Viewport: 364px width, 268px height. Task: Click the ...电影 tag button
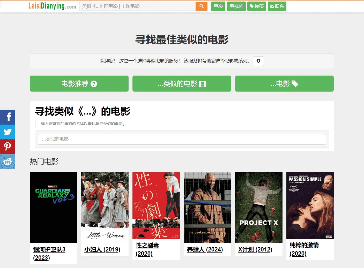[284, 84]
